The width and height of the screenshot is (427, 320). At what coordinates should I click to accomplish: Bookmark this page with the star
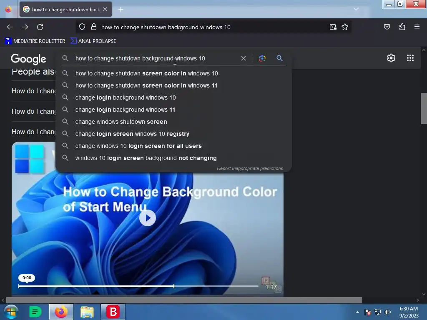coord(345,27)
